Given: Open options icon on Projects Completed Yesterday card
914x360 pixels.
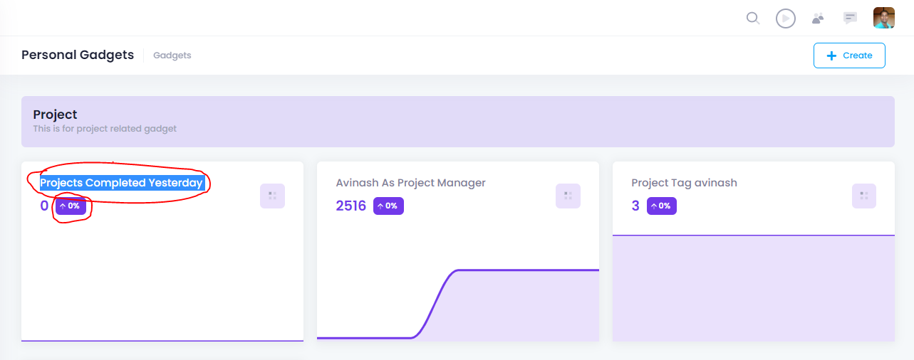Looking at the screenshot, I should click(272, 196).
